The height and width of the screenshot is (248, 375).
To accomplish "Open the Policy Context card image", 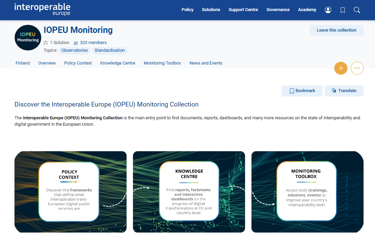I will (x=71, y=192).
